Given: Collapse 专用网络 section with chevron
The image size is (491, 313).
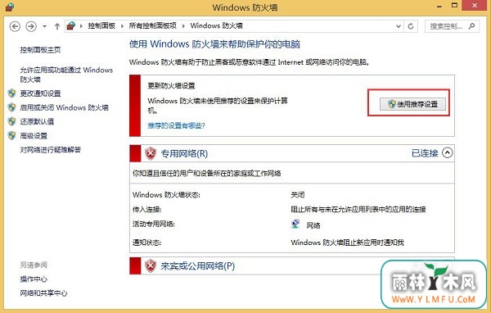Looking at the screenshot, I should pos(447,152).
